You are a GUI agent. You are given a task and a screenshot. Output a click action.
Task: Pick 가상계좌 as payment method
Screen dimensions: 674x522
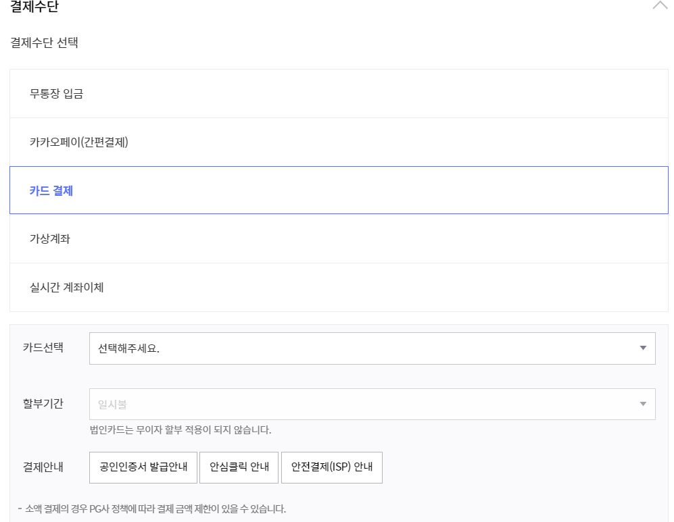[338, 238]
